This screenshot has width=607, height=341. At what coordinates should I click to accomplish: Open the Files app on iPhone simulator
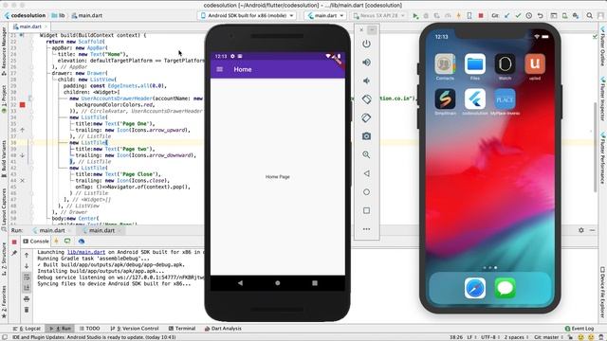click(475, 63)
